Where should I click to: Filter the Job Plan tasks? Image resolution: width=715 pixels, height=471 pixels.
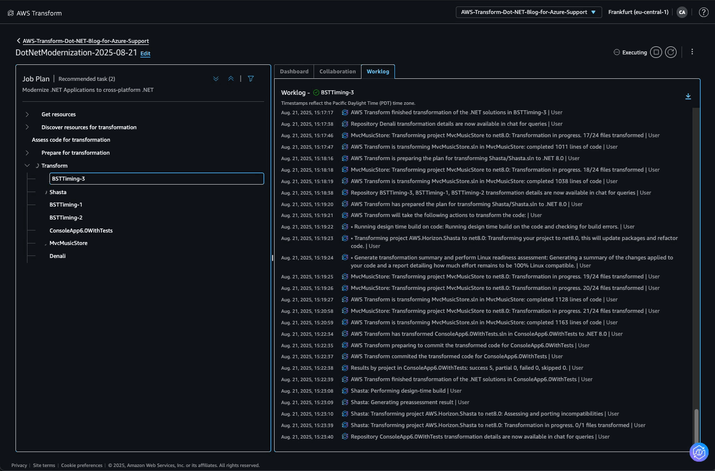click(x=251, y=78)
